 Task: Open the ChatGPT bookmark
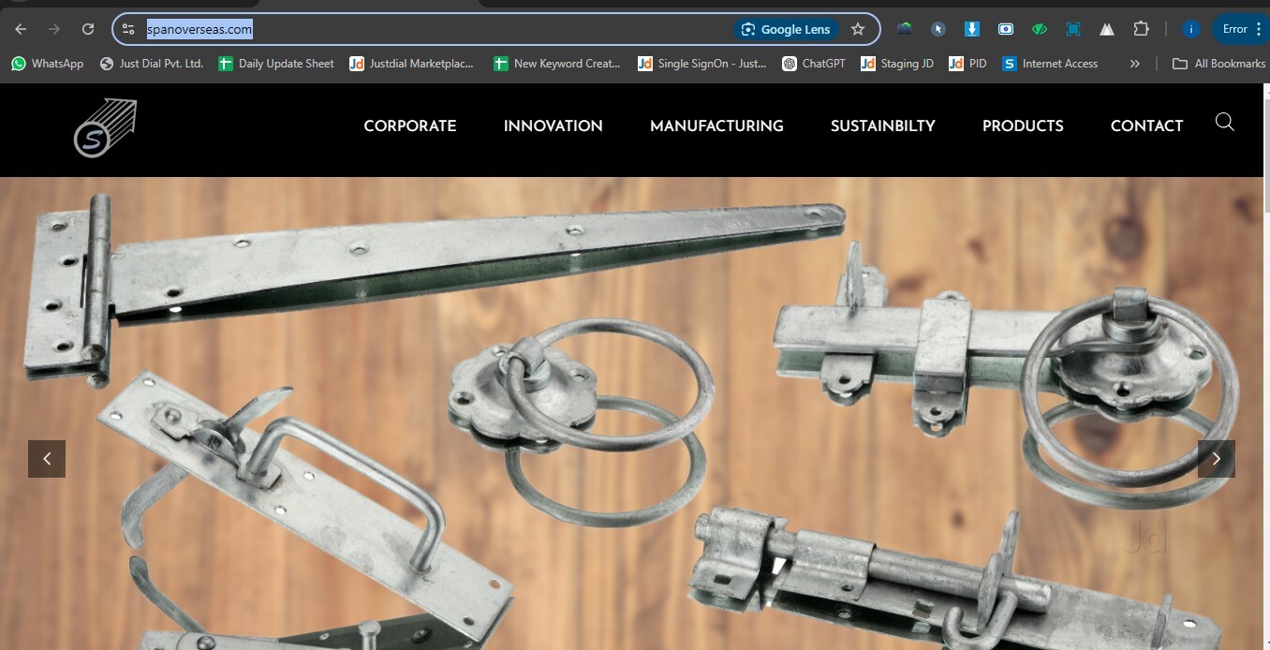point(813,64)
